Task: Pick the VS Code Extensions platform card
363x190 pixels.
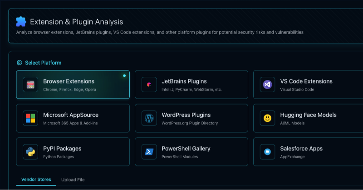Action: coord(308,85)
